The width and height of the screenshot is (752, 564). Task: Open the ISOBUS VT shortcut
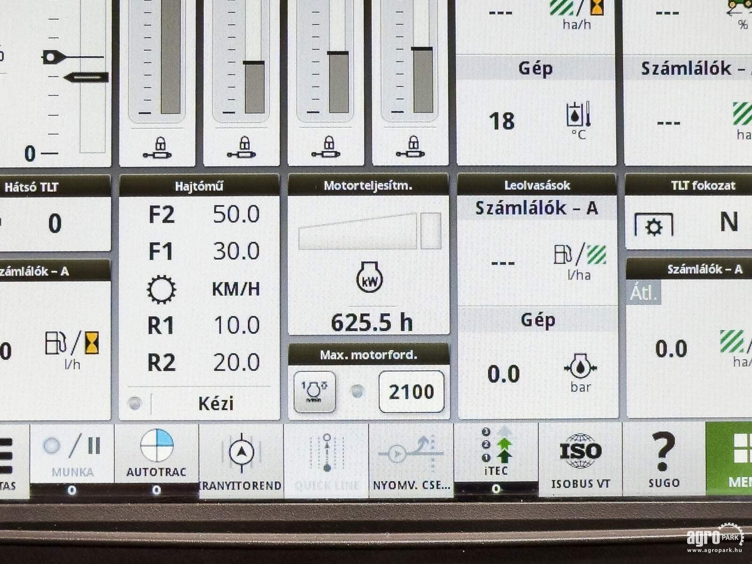[x=580, y=458]
